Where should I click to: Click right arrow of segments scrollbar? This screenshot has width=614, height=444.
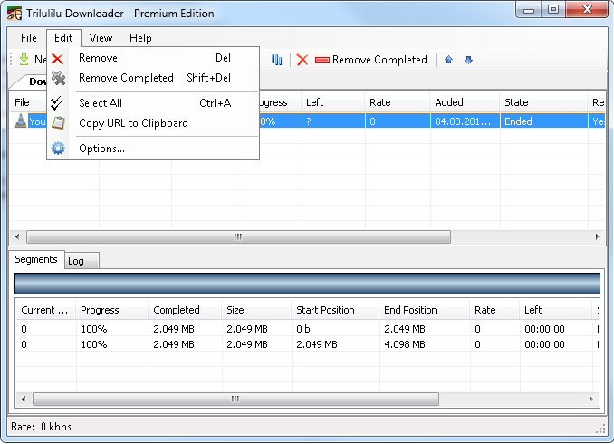[x=590, y=399]
